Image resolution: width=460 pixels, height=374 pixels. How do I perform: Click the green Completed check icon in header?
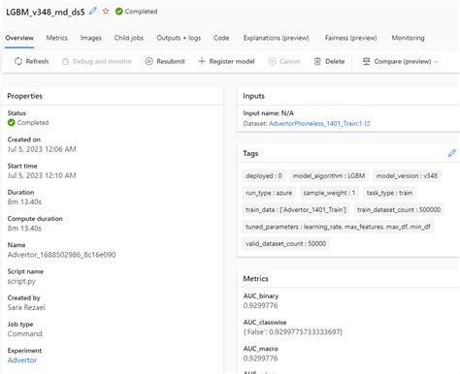click(119, 12)
